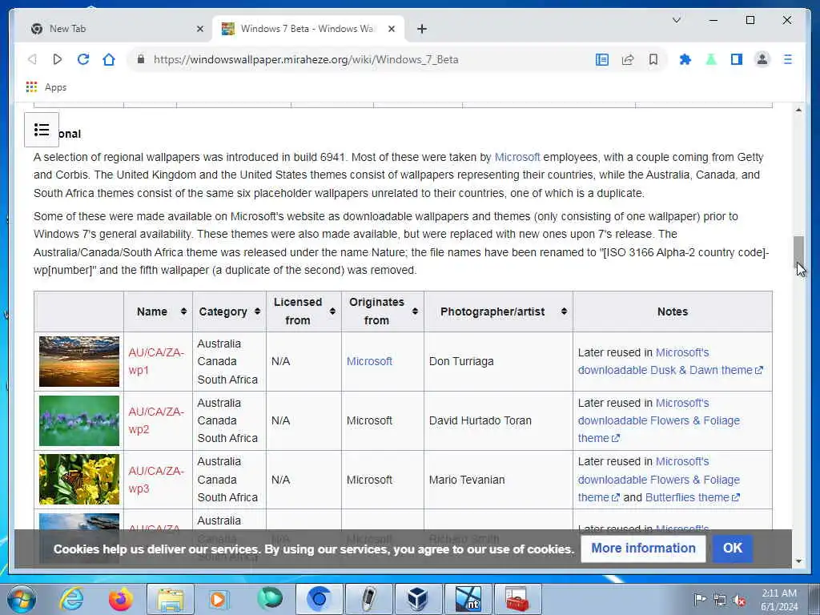Share this page via share icon
The image size is (820, 615).
[628, 59]
